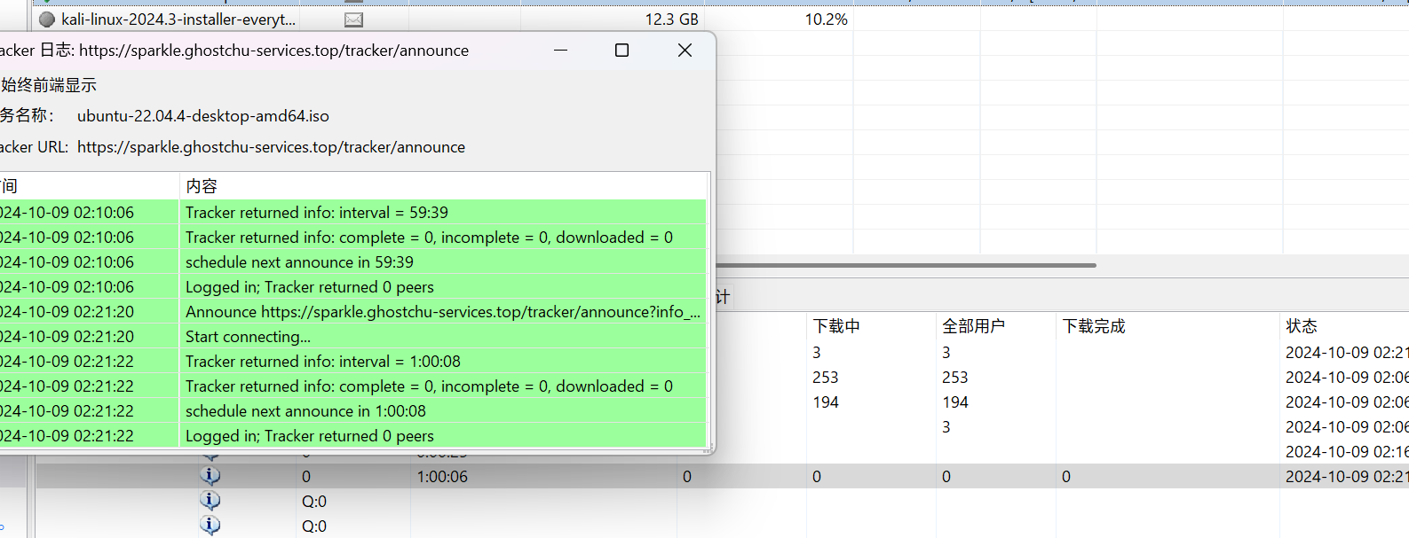The width and height of the screenshot is (1409, 538).
Task: Click the info icon in the bottom Q:0 row
Action: tap(210, 526)
